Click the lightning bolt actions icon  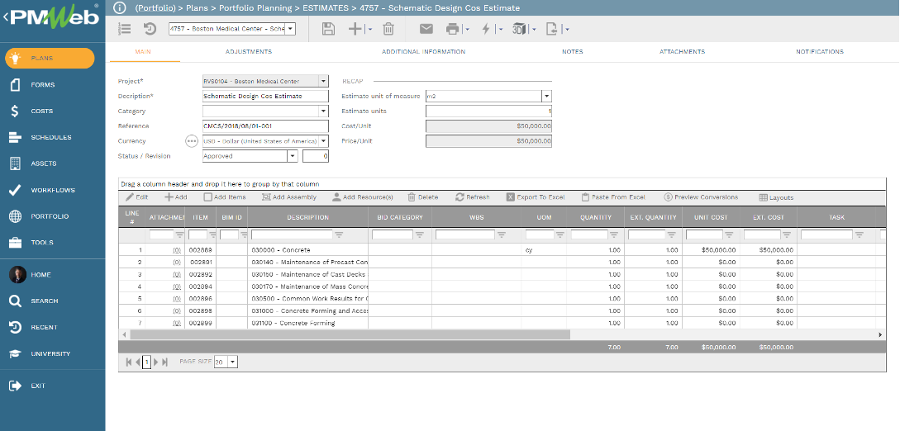click(486, 29)
